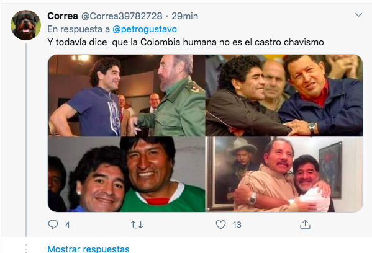
Task: Open the photo with framed hat portrait
Action: pos(284,174)
